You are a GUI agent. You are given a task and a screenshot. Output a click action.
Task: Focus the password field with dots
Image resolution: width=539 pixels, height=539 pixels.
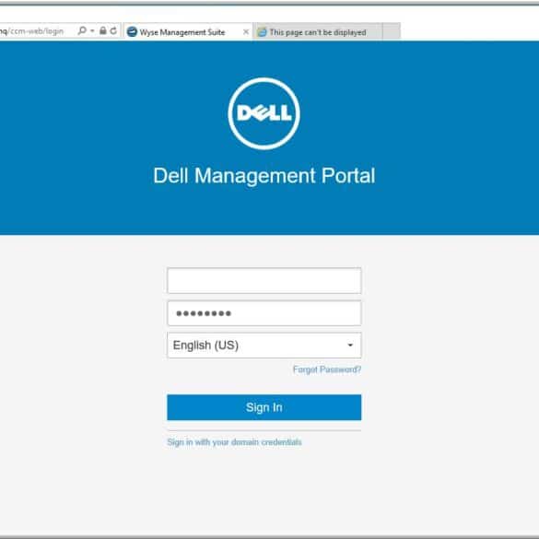[x=264, y=313]
